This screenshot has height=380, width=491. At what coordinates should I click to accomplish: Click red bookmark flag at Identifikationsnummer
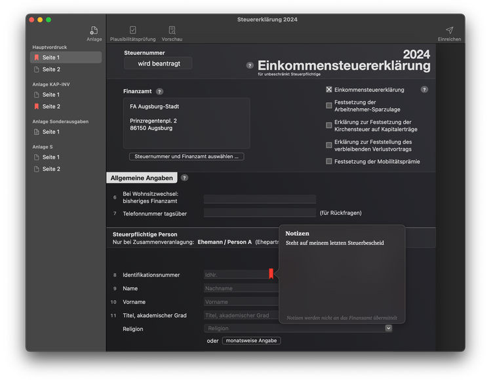[271, 273]
